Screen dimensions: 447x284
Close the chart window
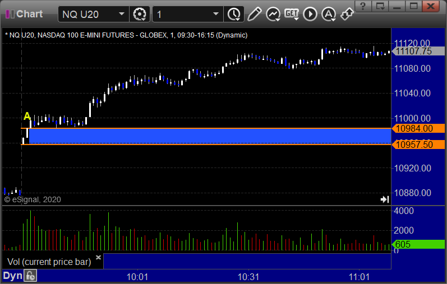431,6
